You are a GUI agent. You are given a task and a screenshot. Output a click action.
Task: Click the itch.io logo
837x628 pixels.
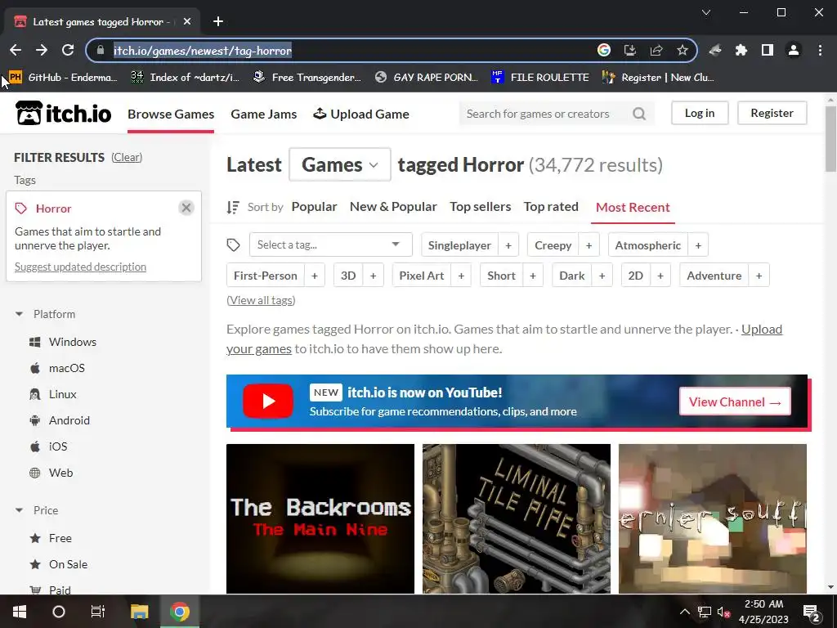[64, 113]
